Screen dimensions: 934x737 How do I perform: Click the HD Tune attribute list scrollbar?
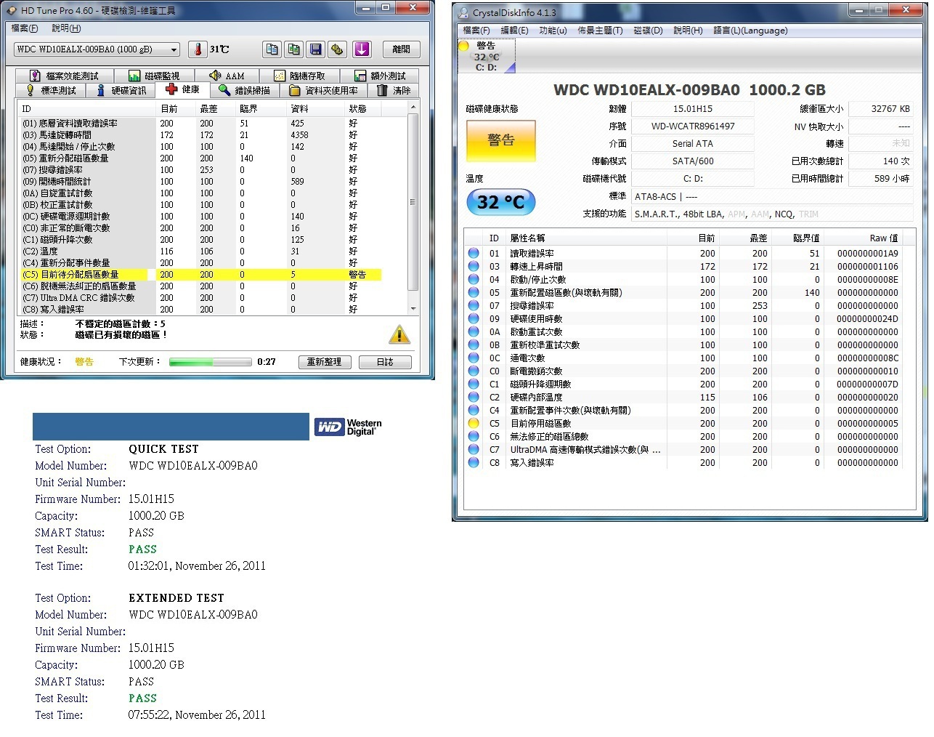[x=413, y=207]
